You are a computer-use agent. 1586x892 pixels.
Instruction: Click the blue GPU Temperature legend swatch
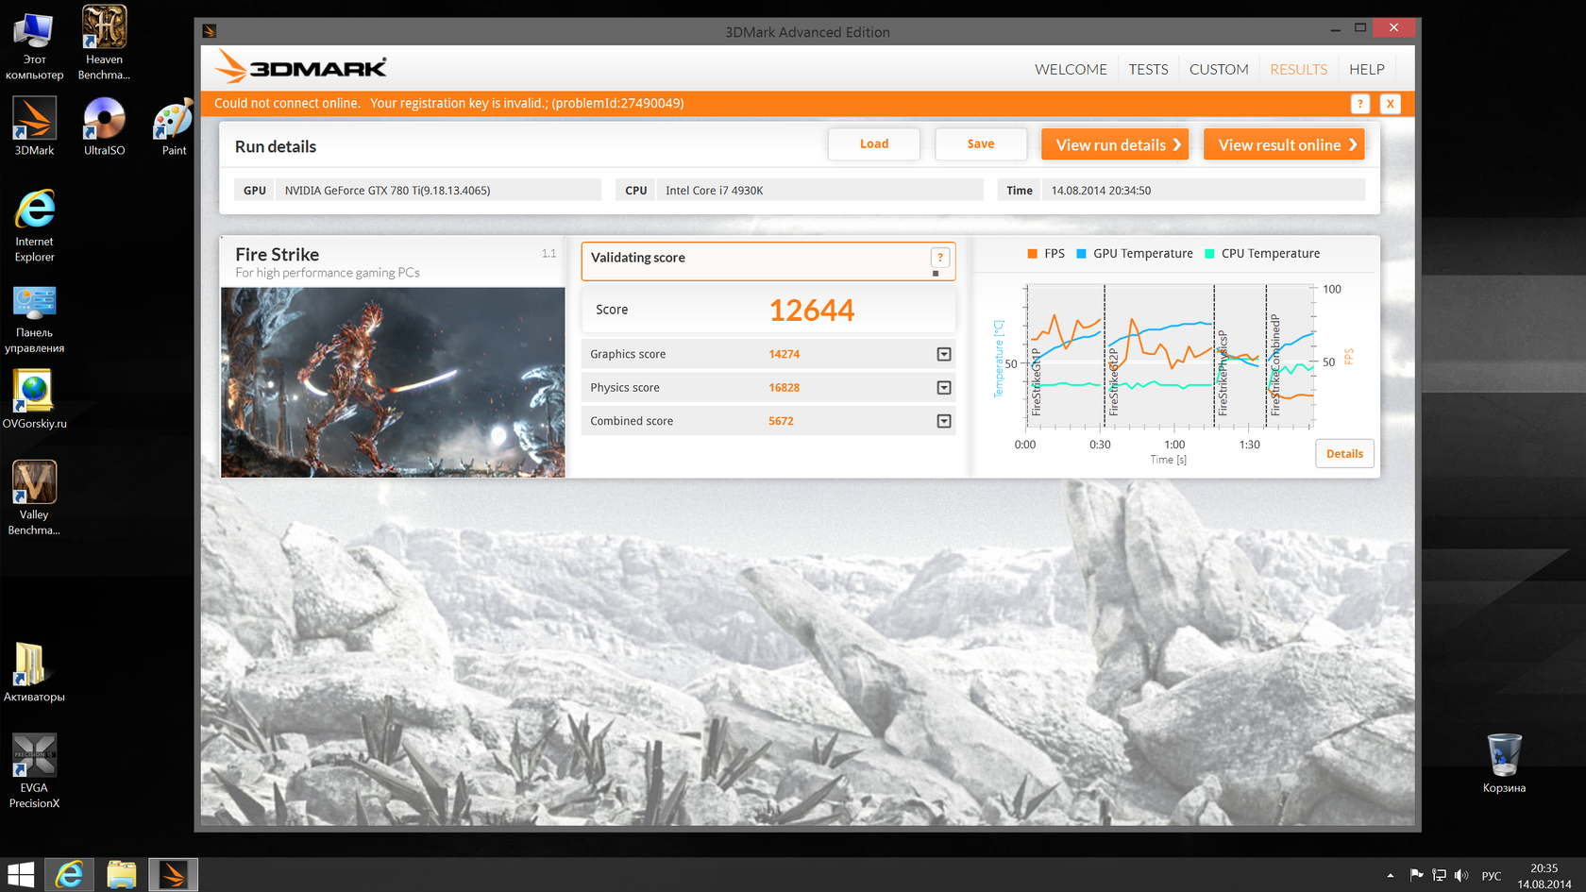1081,254
